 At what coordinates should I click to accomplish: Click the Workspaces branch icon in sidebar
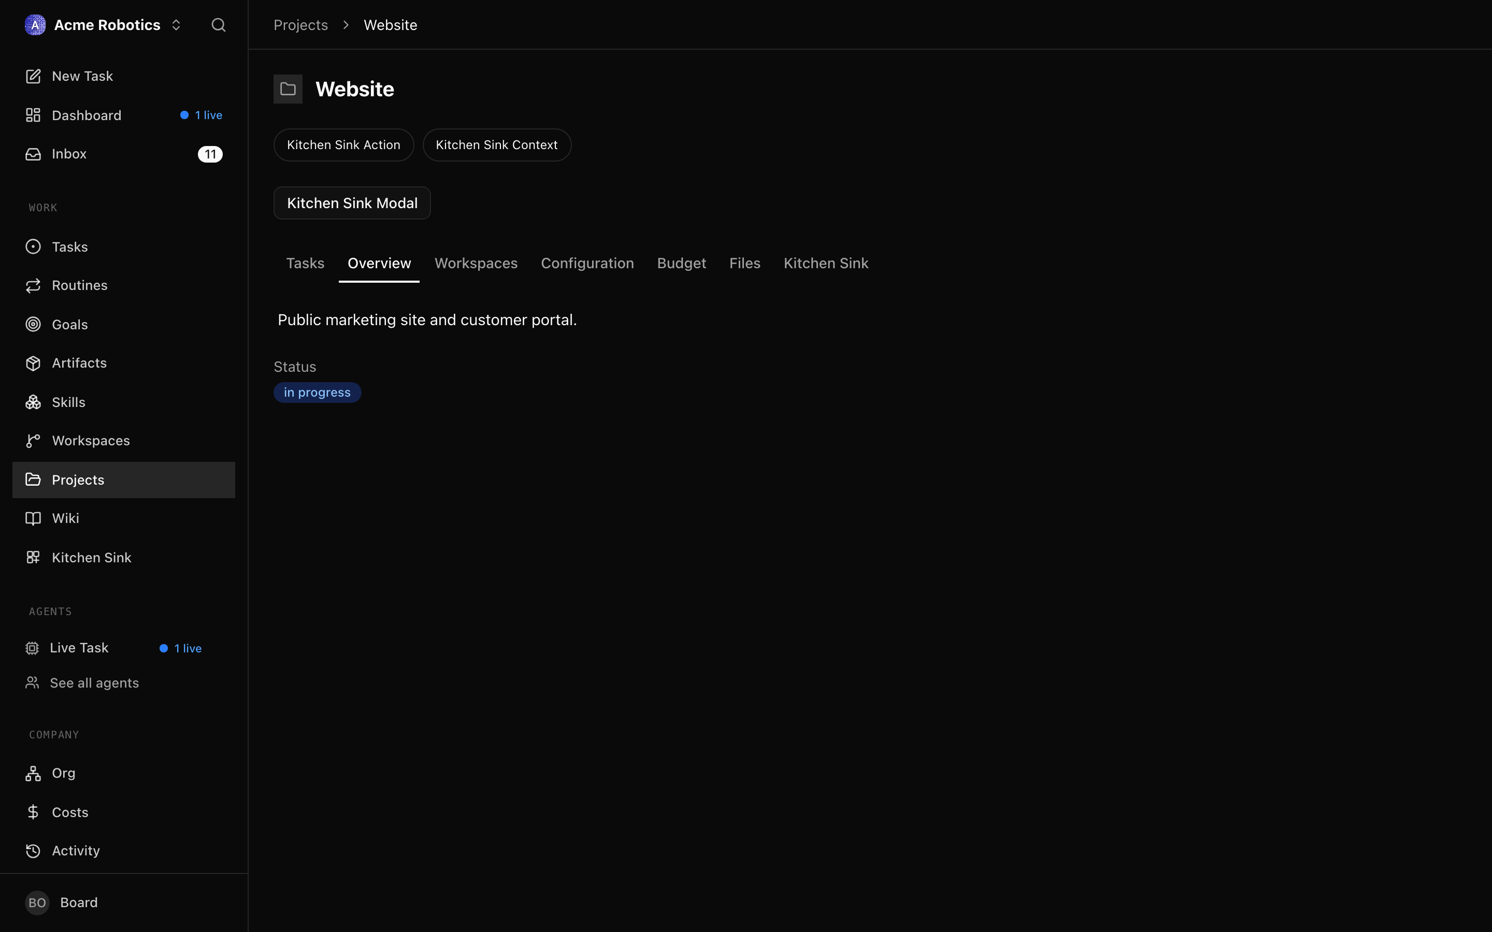(33, 441)
